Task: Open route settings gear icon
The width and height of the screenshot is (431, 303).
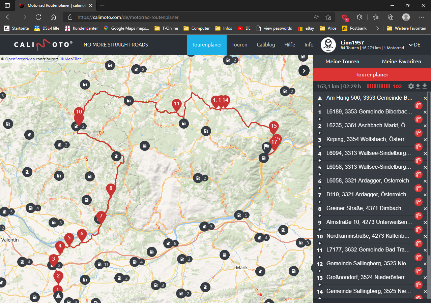Action: 411,86
